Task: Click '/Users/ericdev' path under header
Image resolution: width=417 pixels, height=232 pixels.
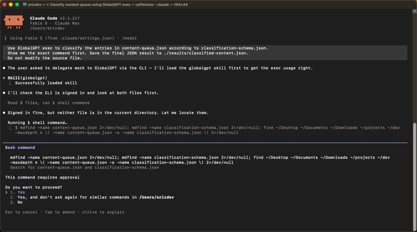Action: (x=47, y=28)
